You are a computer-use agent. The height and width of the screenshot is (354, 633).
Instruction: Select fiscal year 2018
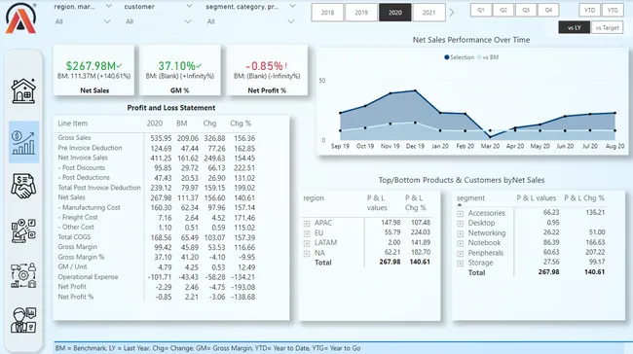[x=327, y=13]
